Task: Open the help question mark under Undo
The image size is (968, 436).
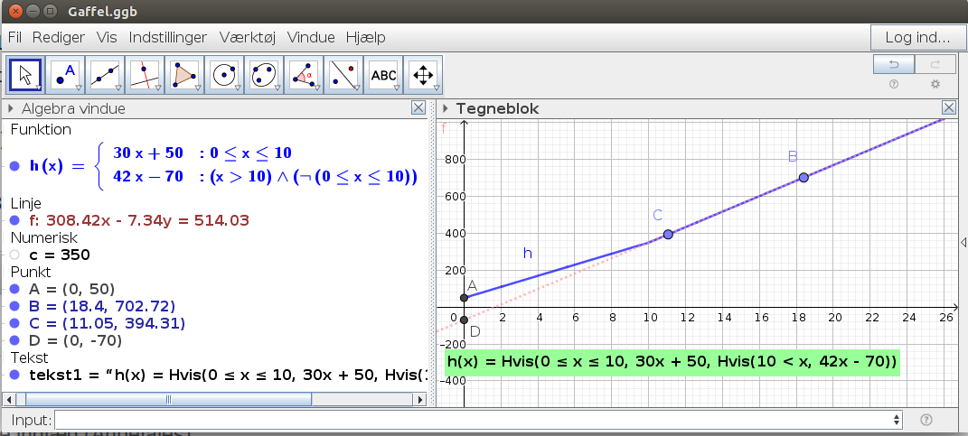Action: point(893,85)
